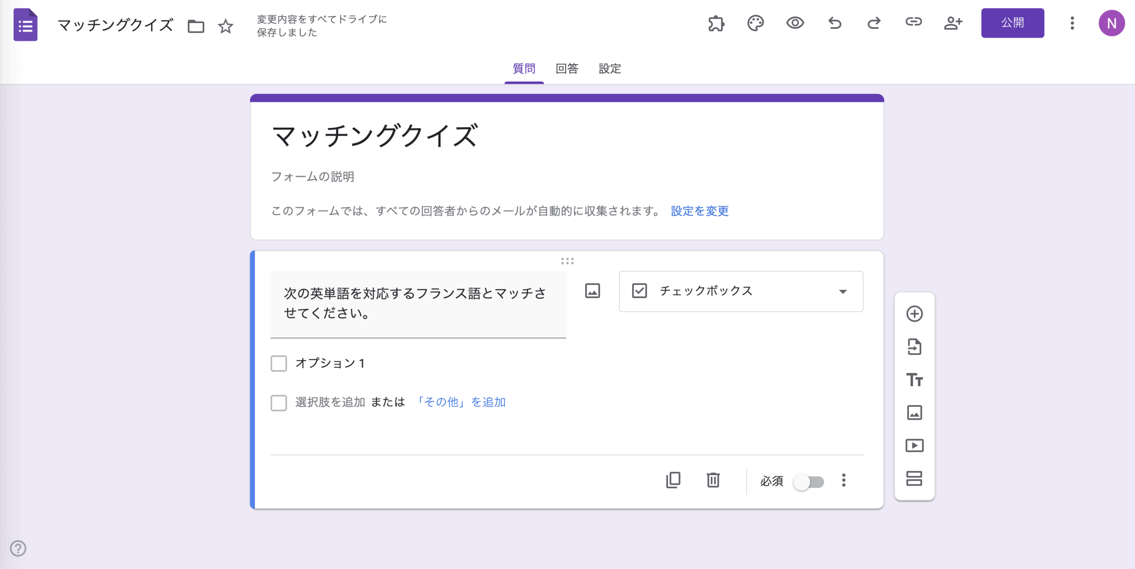Delete the current question
The width and height of the screenshot is (1135, 569).
click(712, 480)
